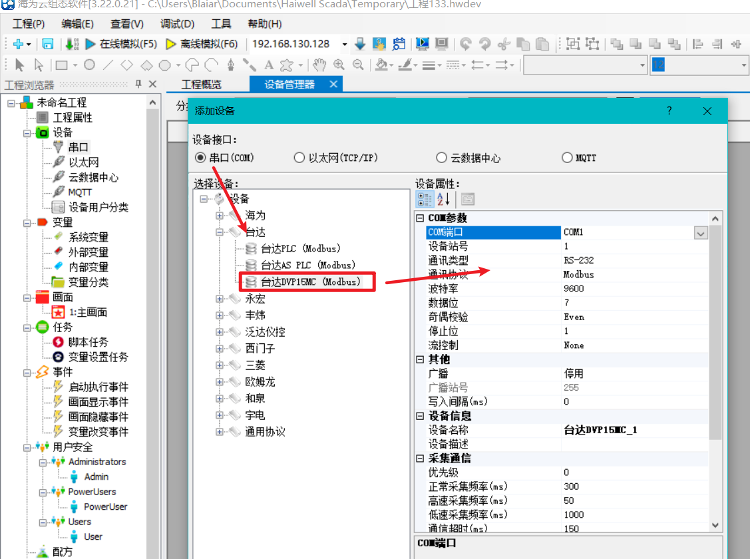Click the paste icon in toolbar
Screen dimensions: 750x559
tap(542, 44)
